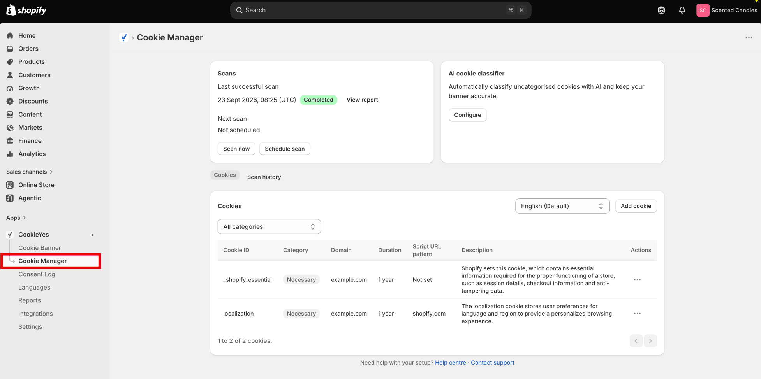Open the Sidekick assistant icon
Image resolution: width=761 pixels, height=379 pixels.
[x=661, y=11]
